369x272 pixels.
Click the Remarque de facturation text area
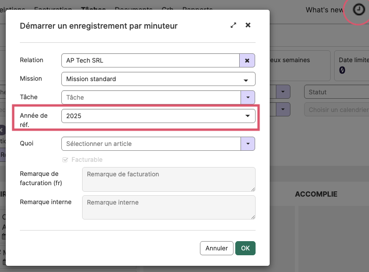169,179
